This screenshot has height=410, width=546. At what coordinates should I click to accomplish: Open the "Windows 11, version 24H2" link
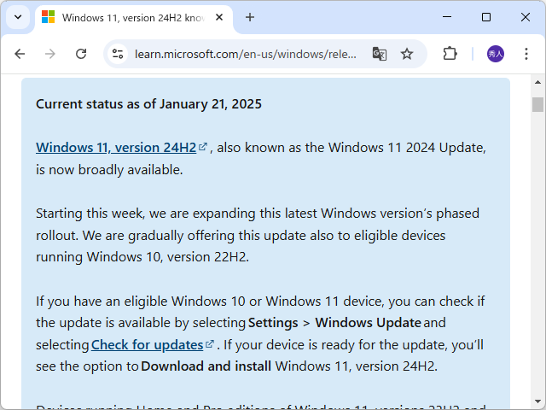116,147
